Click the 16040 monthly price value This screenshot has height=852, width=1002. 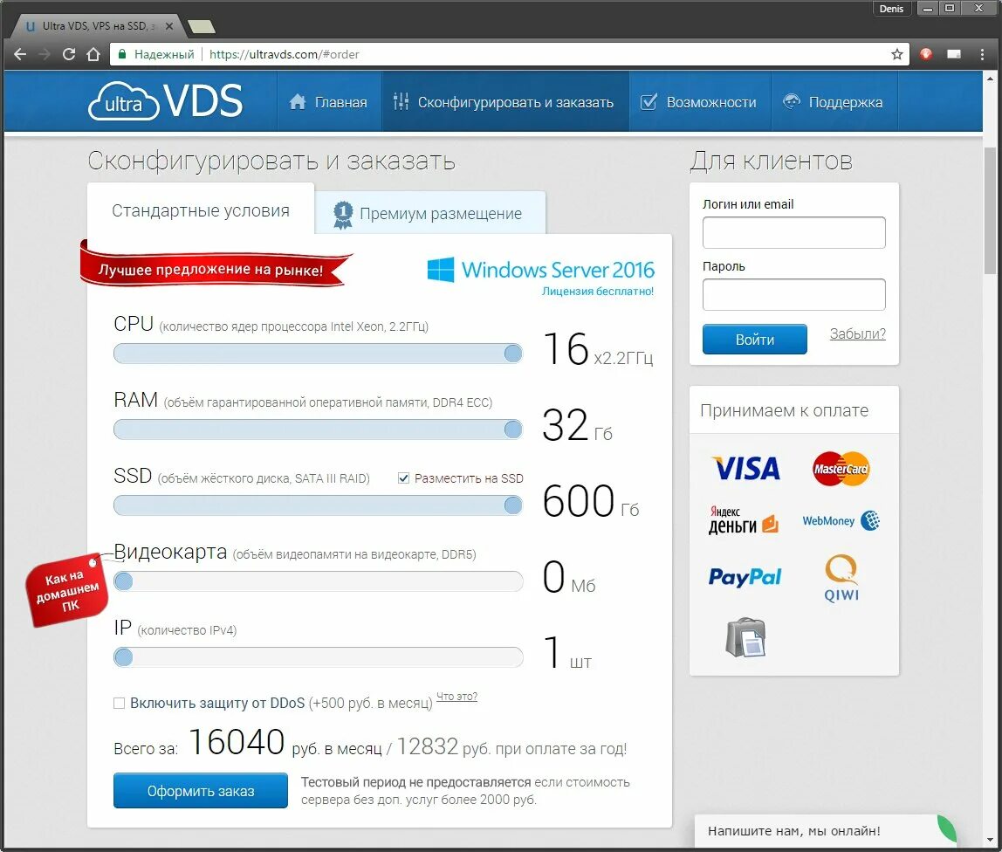(x=237, y=742)
